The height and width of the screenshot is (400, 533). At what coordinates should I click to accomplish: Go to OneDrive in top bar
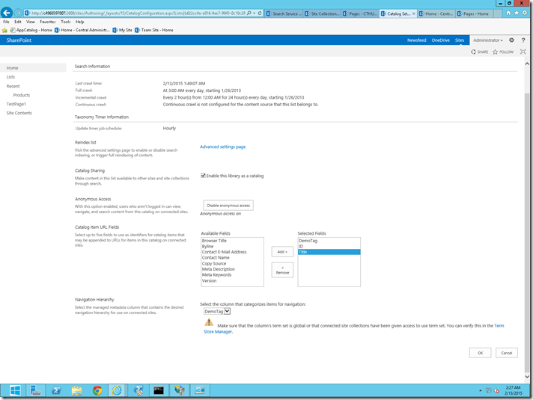(440, 40)
